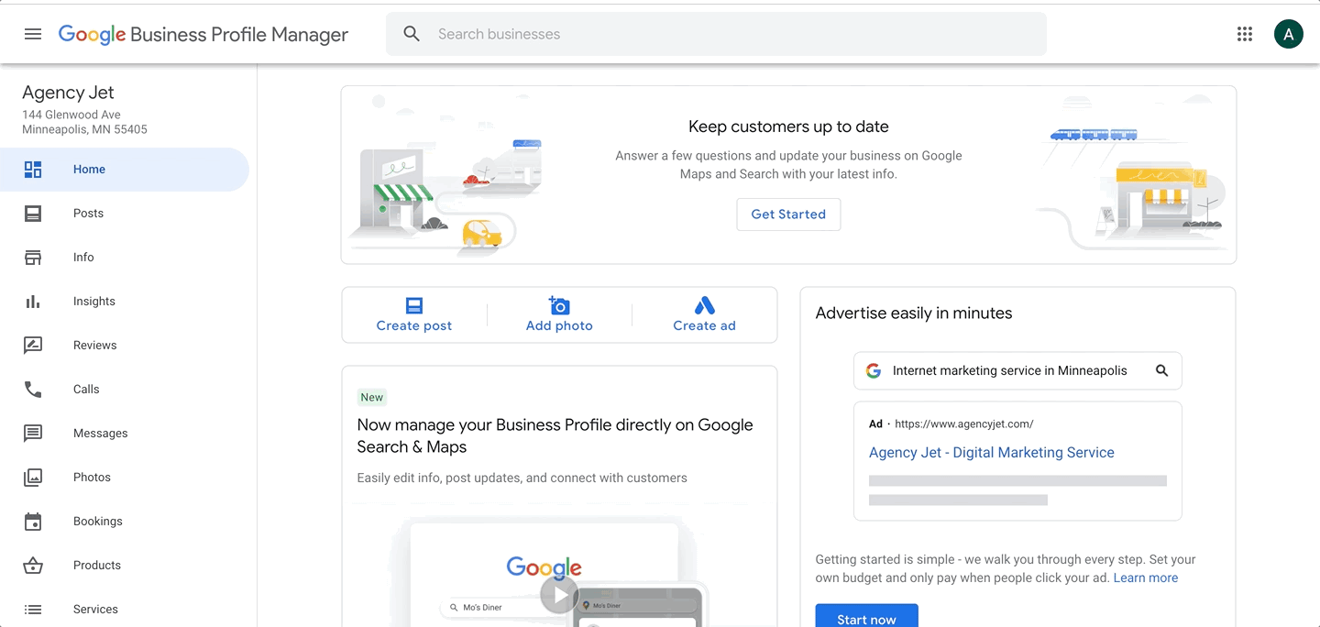
Task: Play the Business Profile video
Action: point(559,595)
